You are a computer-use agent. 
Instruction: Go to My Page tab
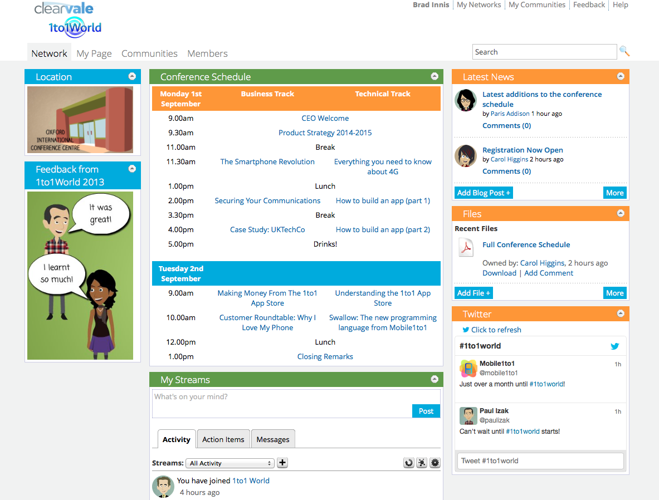pos(94,53)
